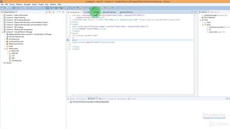Open the Properties view tab
This screenshot has width=230, height=129.
click(82, 99)
